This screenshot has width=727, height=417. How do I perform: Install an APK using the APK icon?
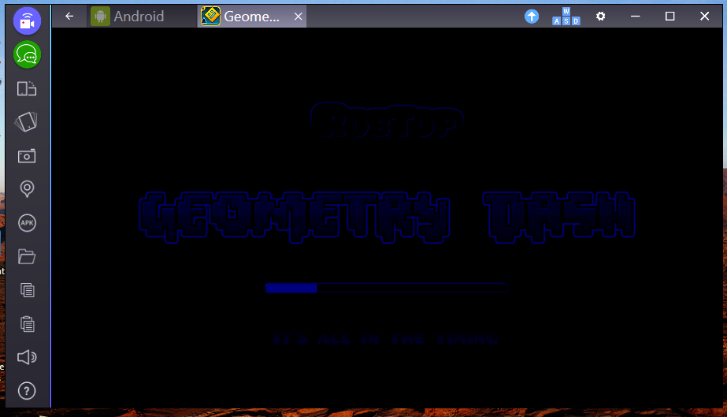[x=27, y=223]
